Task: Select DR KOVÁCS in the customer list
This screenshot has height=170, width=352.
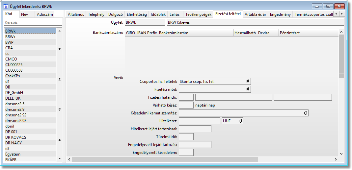Action: click(x=30, y=137)
